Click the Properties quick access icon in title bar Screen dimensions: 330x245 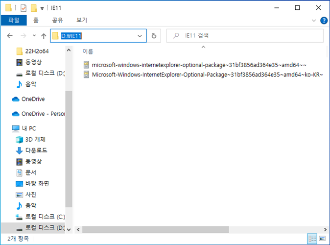click(x=24, y=8)
